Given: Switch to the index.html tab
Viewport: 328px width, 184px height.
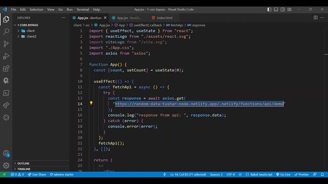Looking at the screenshot, I should click(x=165, y=18).
